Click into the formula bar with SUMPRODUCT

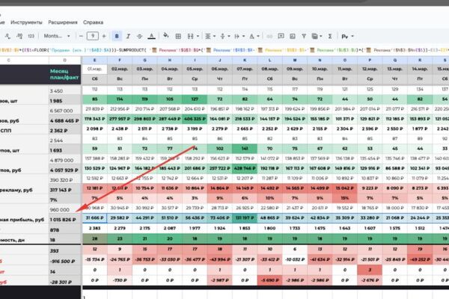point(224,50)
